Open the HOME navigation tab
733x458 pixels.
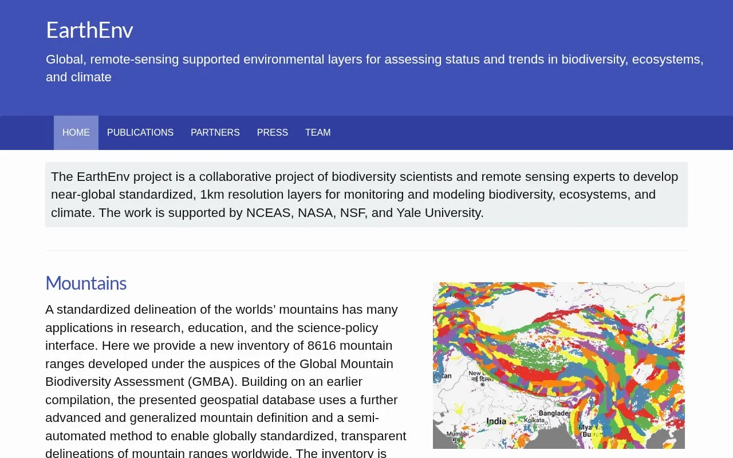[x=76, y=133]
